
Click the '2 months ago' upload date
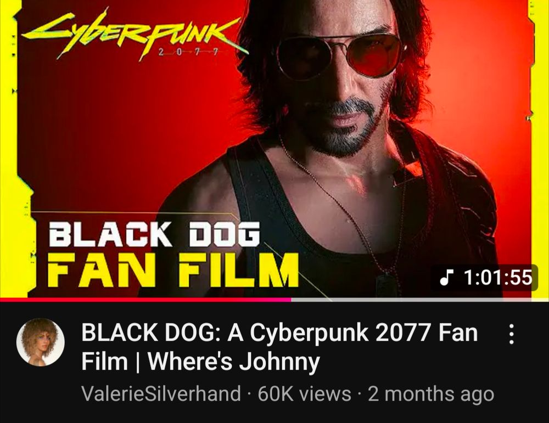[431, 393]
